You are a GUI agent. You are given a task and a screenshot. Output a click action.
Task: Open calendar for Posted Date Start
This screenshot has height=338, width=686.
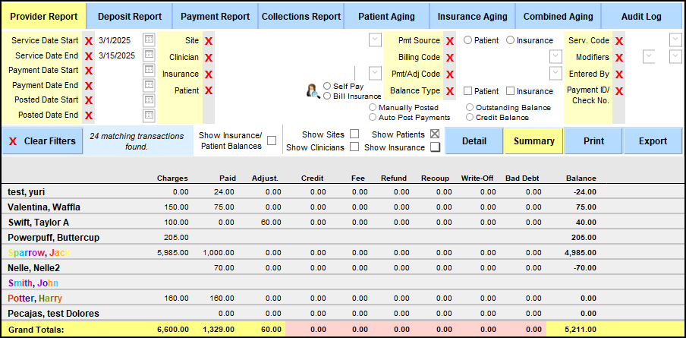pos(149,100)
